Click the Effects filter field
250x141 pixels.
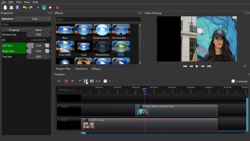click(98, 20)
